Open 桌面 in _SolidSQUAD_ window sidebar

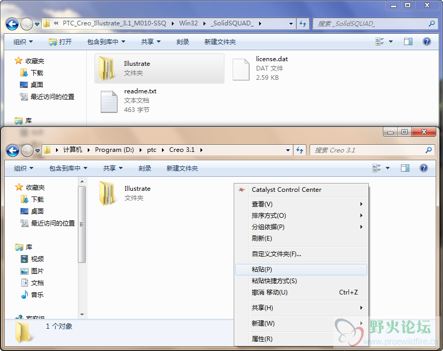point(31,85)
